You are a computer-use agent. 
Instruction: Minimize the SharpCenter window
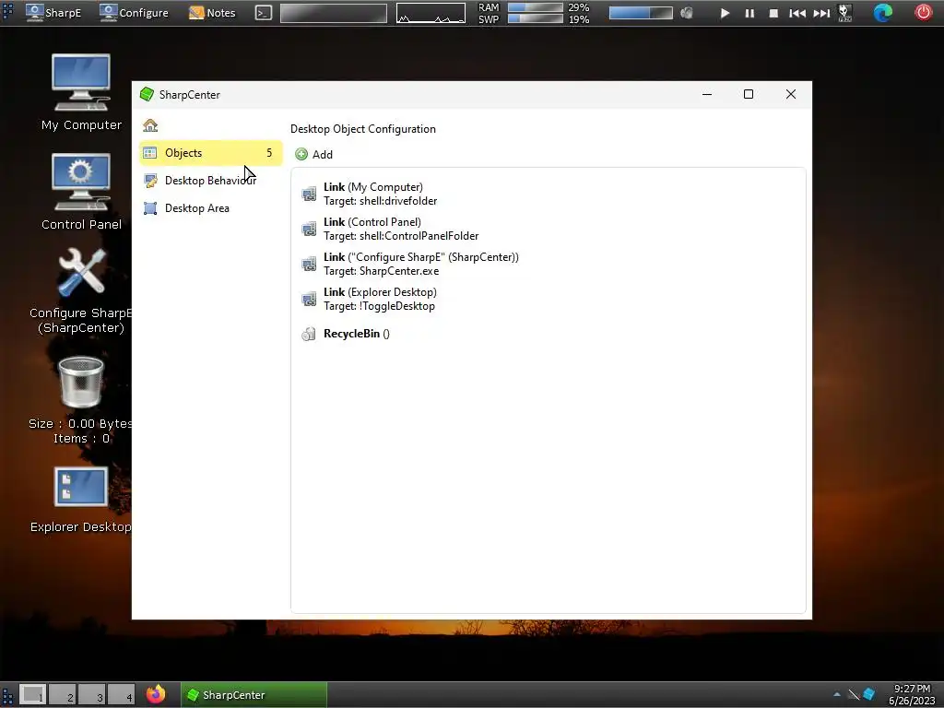(x=707, y=95)
